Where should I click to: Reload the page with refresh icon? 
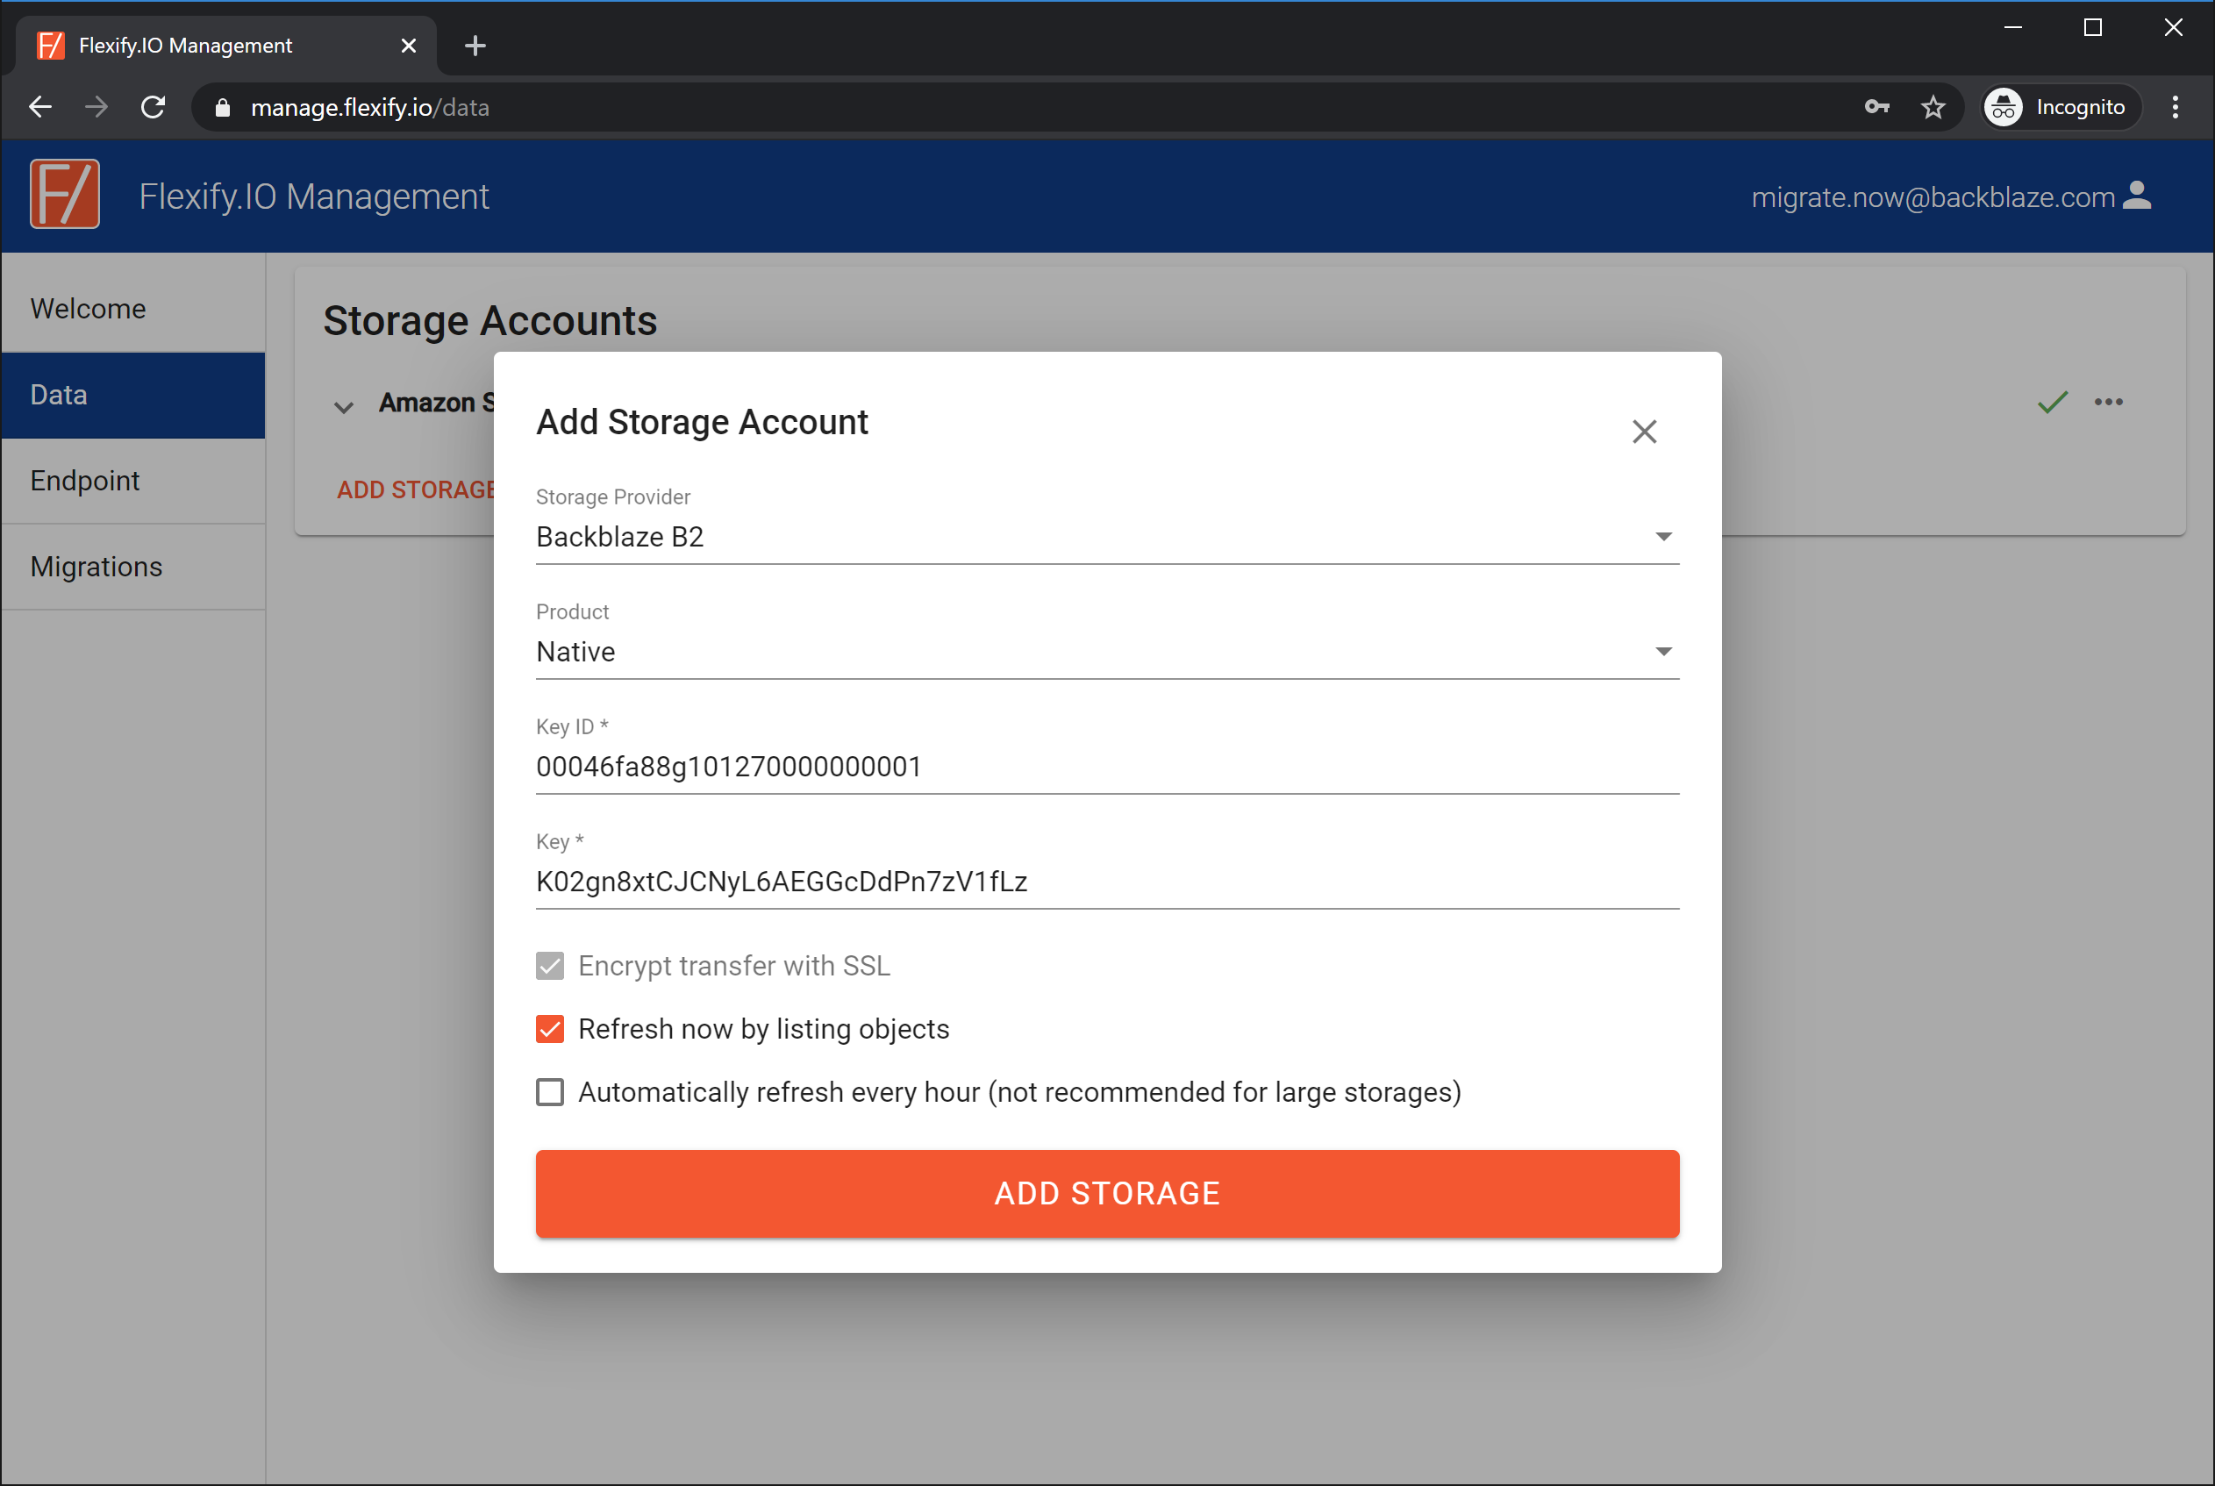[x=153, y=107]
